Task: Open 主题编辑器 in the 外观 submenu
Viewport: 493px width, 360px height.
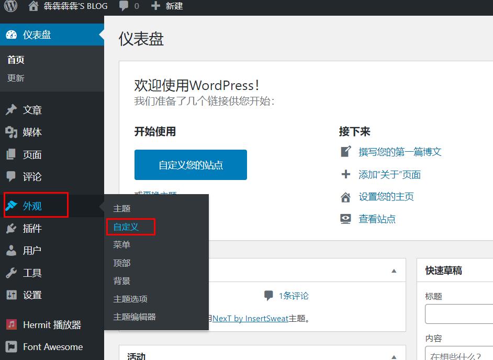Action: [x=135, y=317]
